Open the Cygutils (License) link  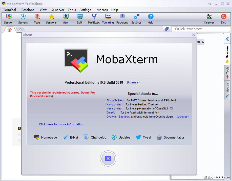(x=183, y=117)
